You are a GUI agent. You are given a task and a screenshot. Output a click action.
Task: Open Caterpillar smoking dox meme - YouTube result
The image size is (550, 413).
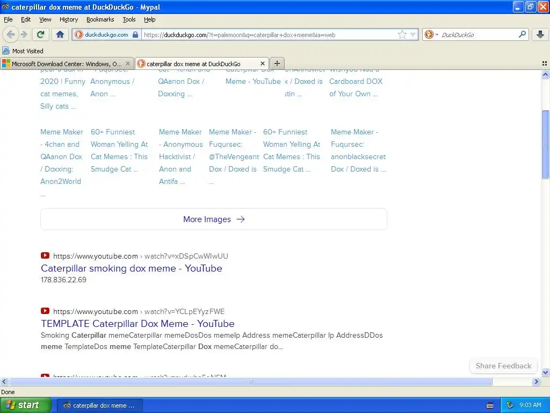132,268
